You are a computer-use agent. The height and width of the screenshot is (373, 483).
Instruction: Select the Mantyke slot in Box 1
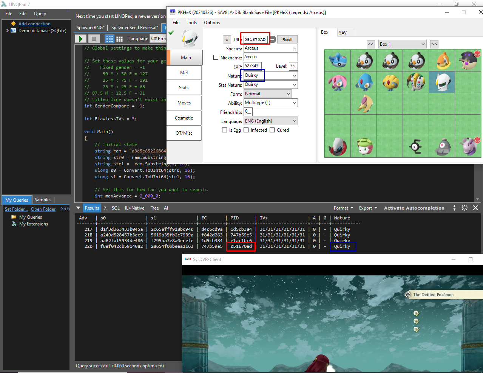point(338,61)
